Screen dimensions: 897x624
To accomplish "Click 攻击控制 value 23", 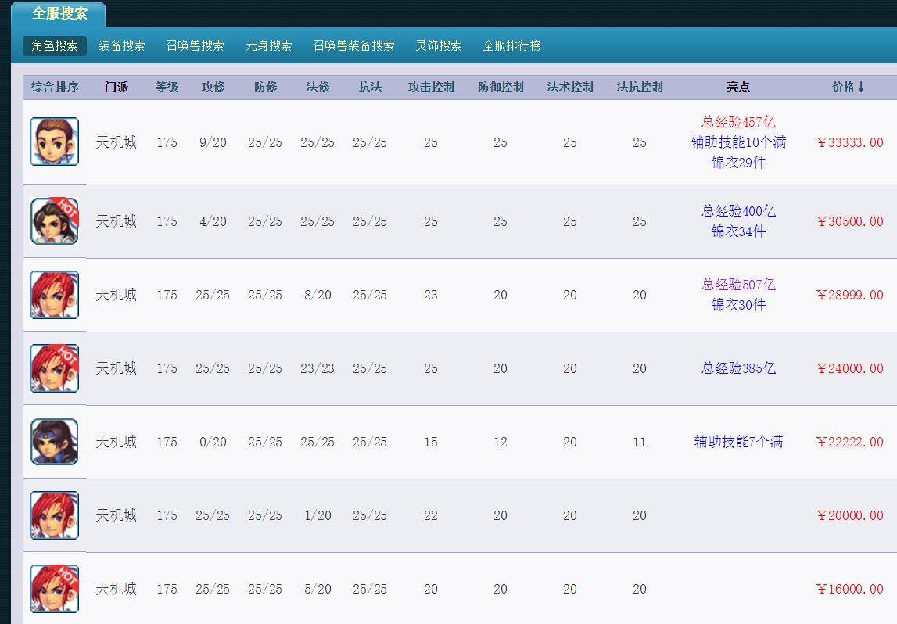I will 431,295.
